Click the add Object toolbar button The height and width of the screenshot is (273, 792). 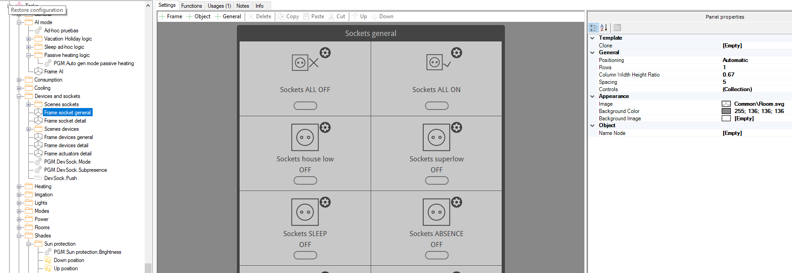click(199, 16)
